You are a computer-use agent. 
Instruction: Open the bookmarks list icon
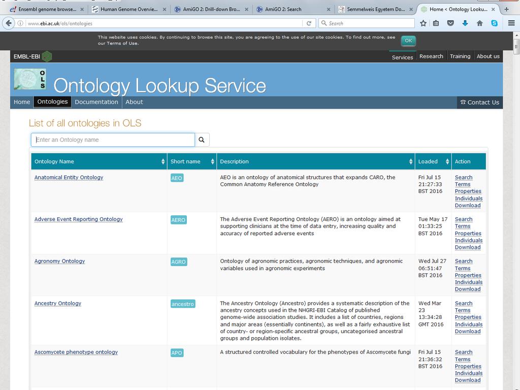coord(436,23)
